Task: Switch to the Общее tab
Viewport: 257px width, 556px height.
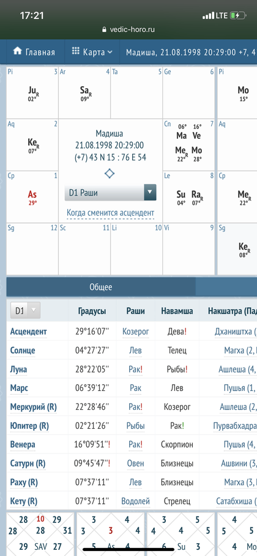Action: [101, 287]
